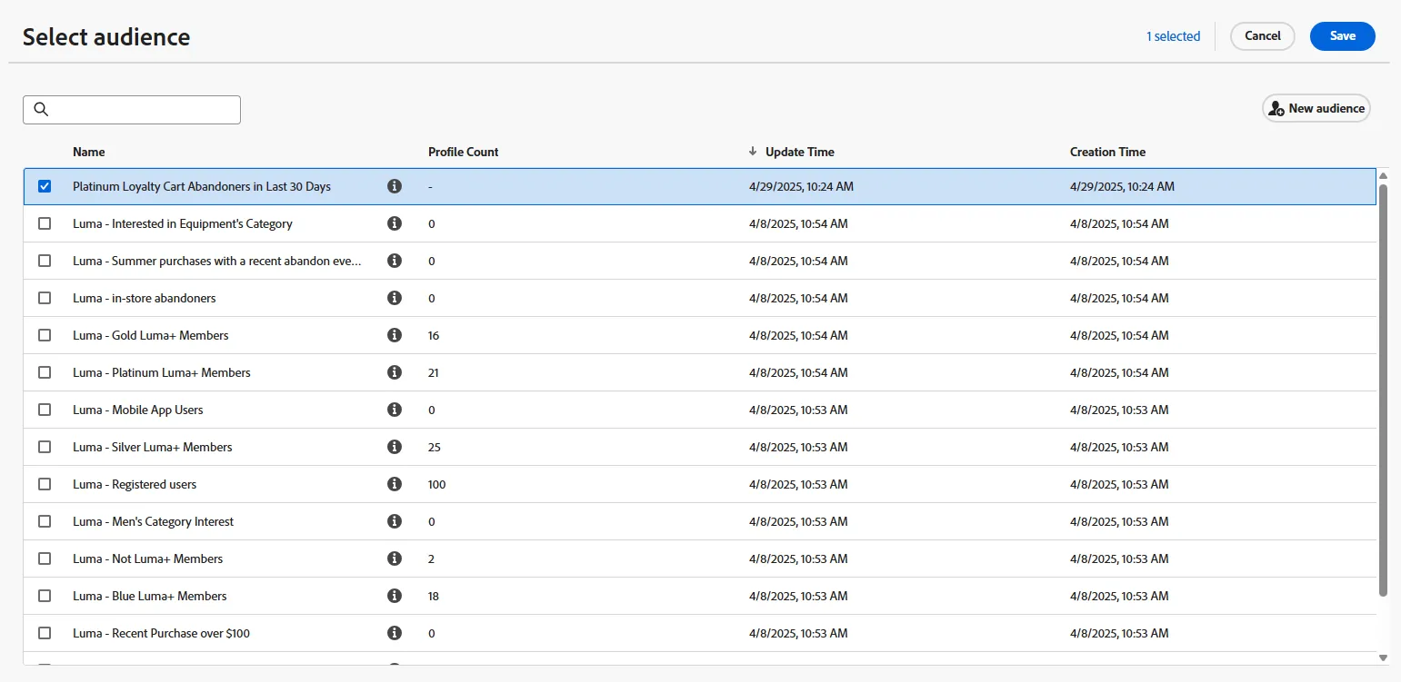This screenshot has height=682, width=1401.
Task: Open info for Mobile App Users
Action: tap(395, 410)
